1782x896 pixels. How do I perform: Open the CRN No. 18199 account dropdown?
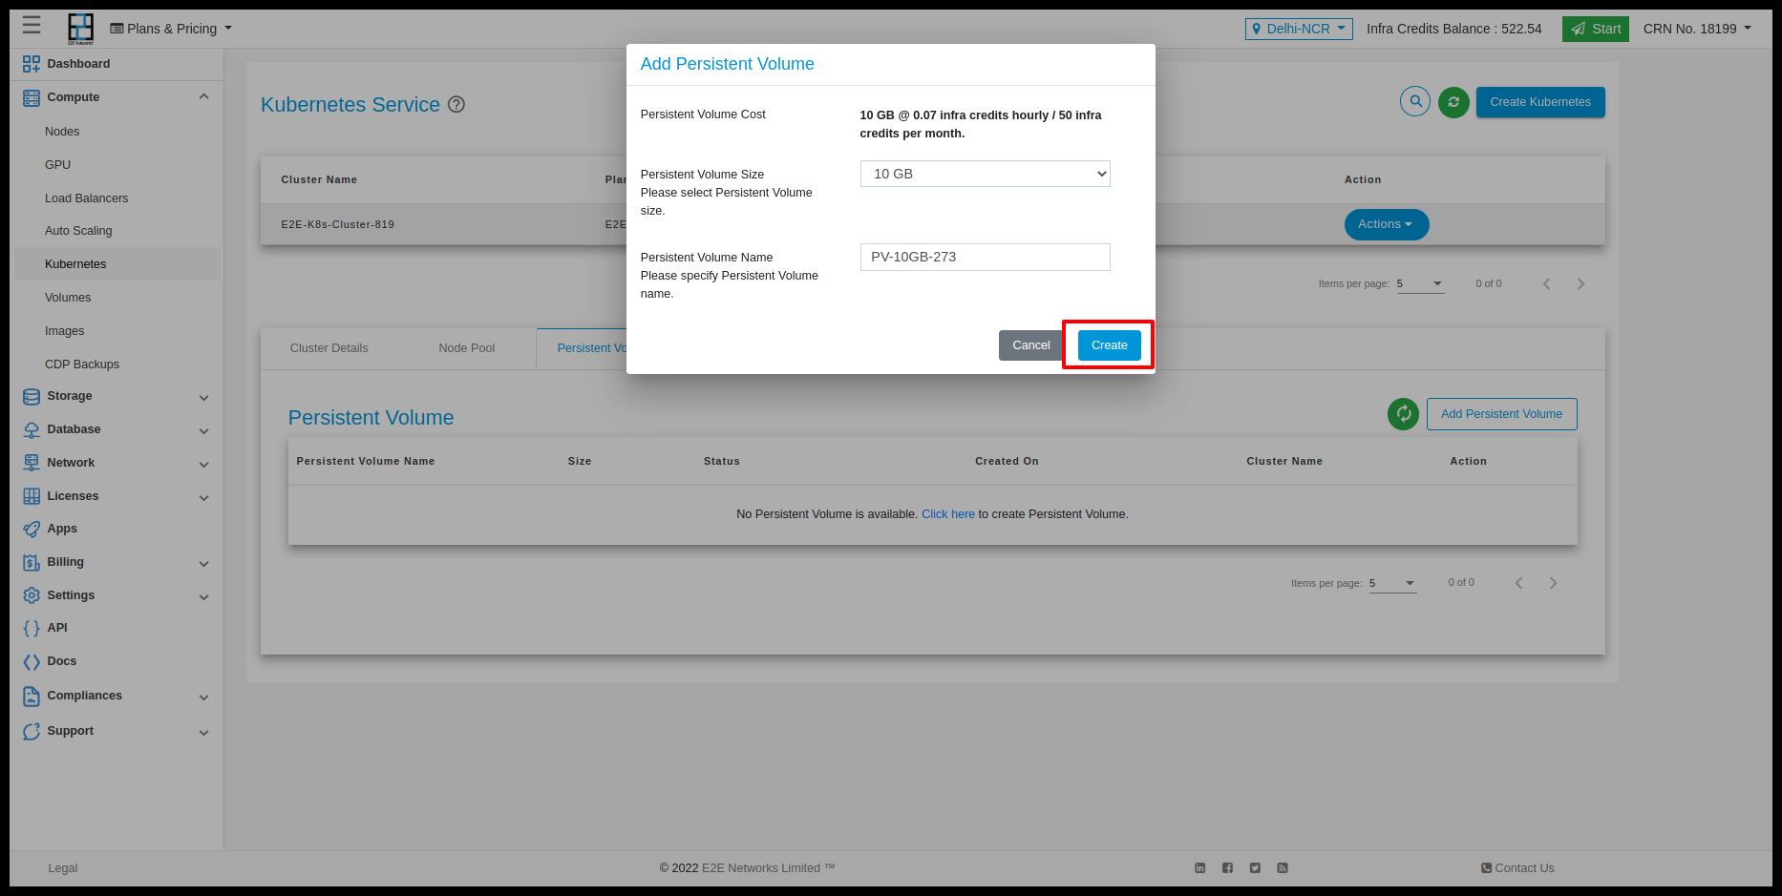[x=1697, y=29]
